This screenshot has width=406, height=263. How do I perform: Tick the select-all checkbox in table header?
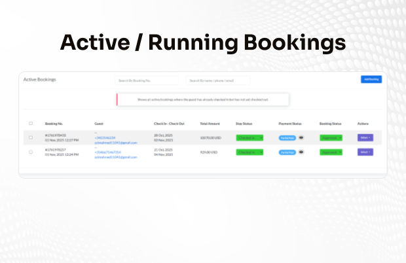tap(31, 124)
